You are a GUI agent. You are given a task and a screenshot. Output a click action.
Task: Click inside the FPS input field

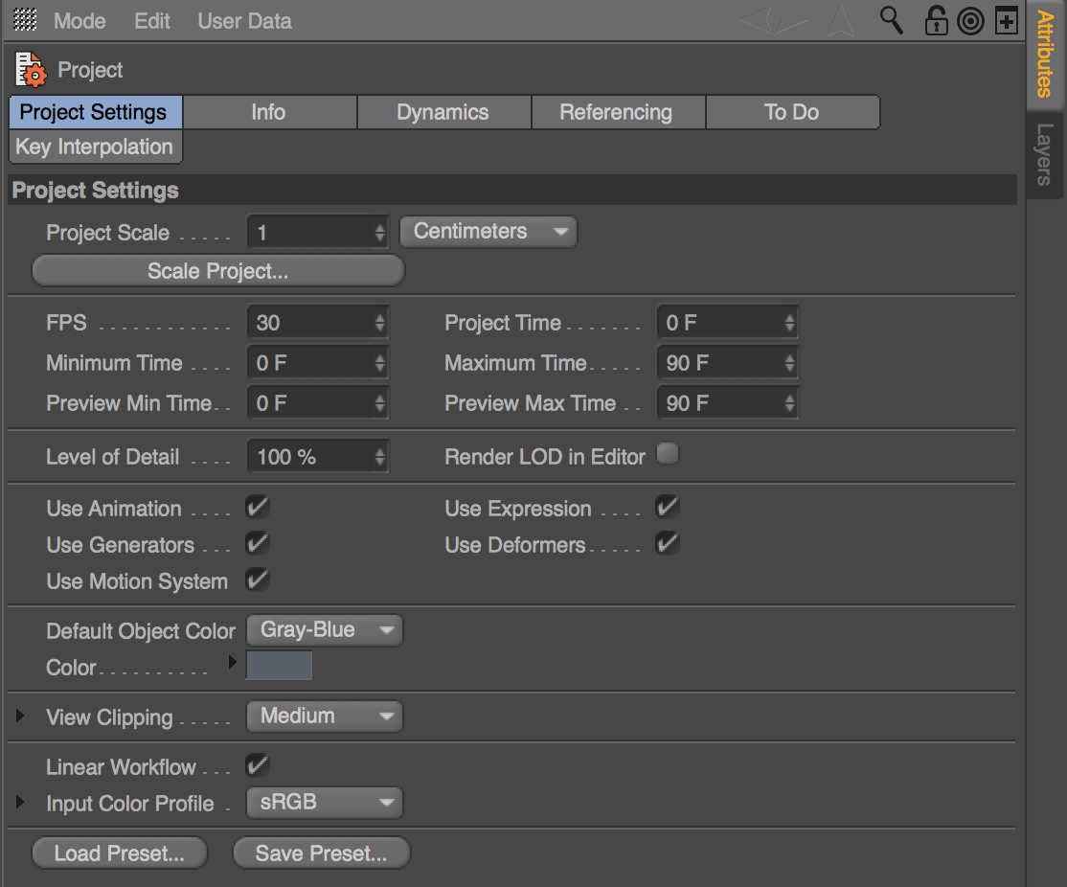click(306, 322)
